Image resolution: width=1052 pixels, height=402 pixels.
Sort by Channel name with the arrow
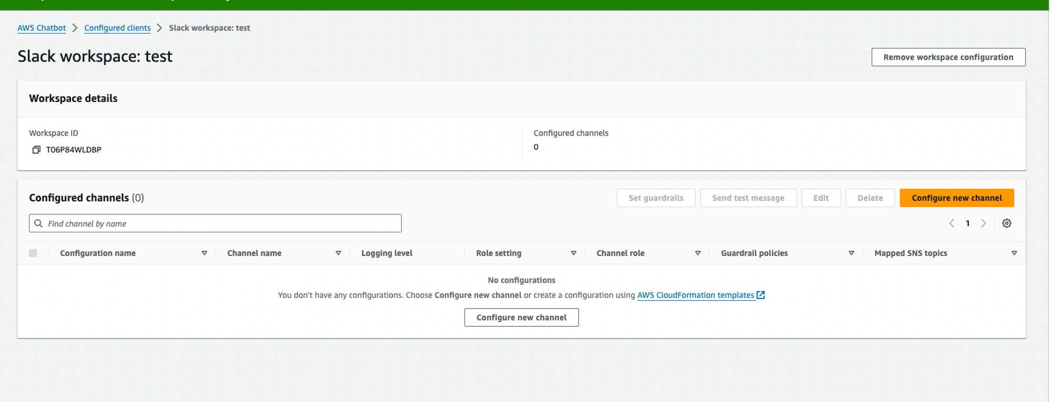tap(339, 253)
